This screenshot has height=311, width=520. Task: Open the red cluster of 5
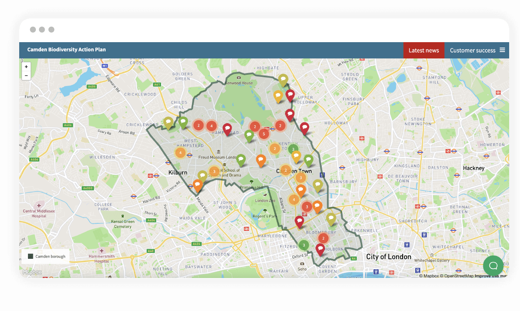(263, 134)
